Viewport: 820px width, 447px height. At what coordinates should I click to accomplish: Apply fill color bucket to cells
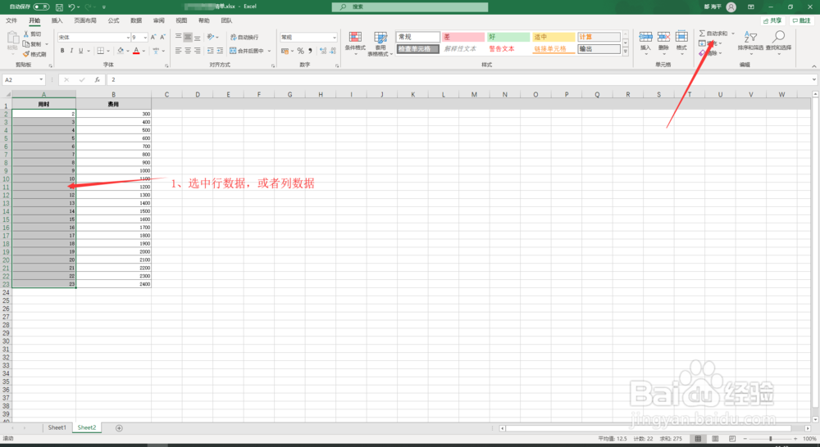click(x=121, y=51)
